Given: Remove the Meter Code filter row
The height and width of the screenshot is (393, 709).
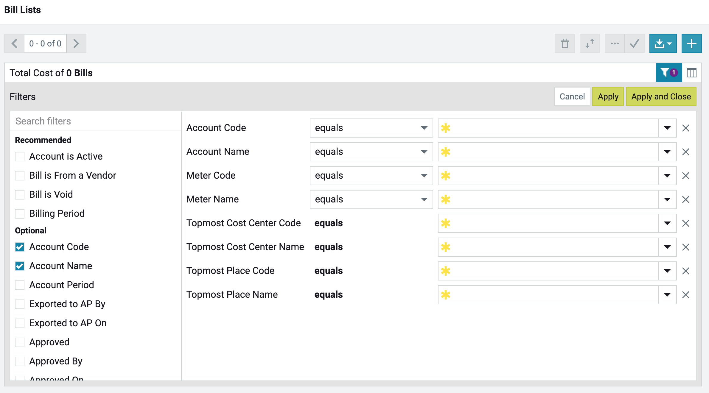Looking at the screenshot, I should (x=686, y=176).
